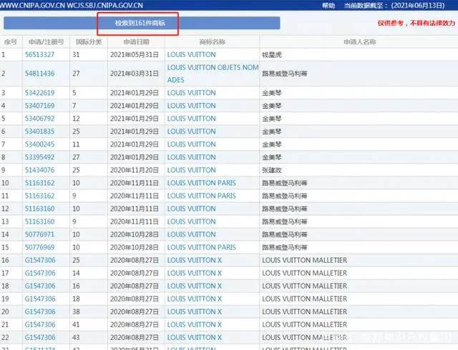Select LOUIS VUITTON MALLETIER applicant in row 17
This screenshot has height=350, width=458.
click(305, 273)
